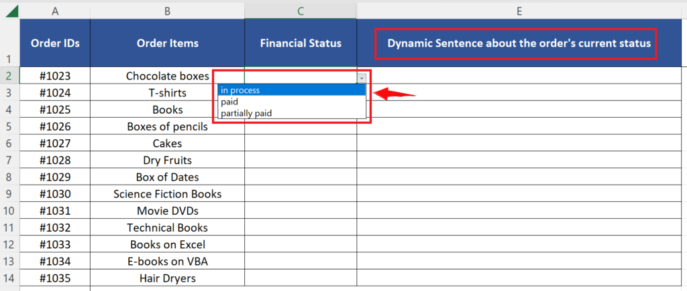Click the 'Cakes' cell
This screenshot has width=687, height=291.
(x=167, y=143)
